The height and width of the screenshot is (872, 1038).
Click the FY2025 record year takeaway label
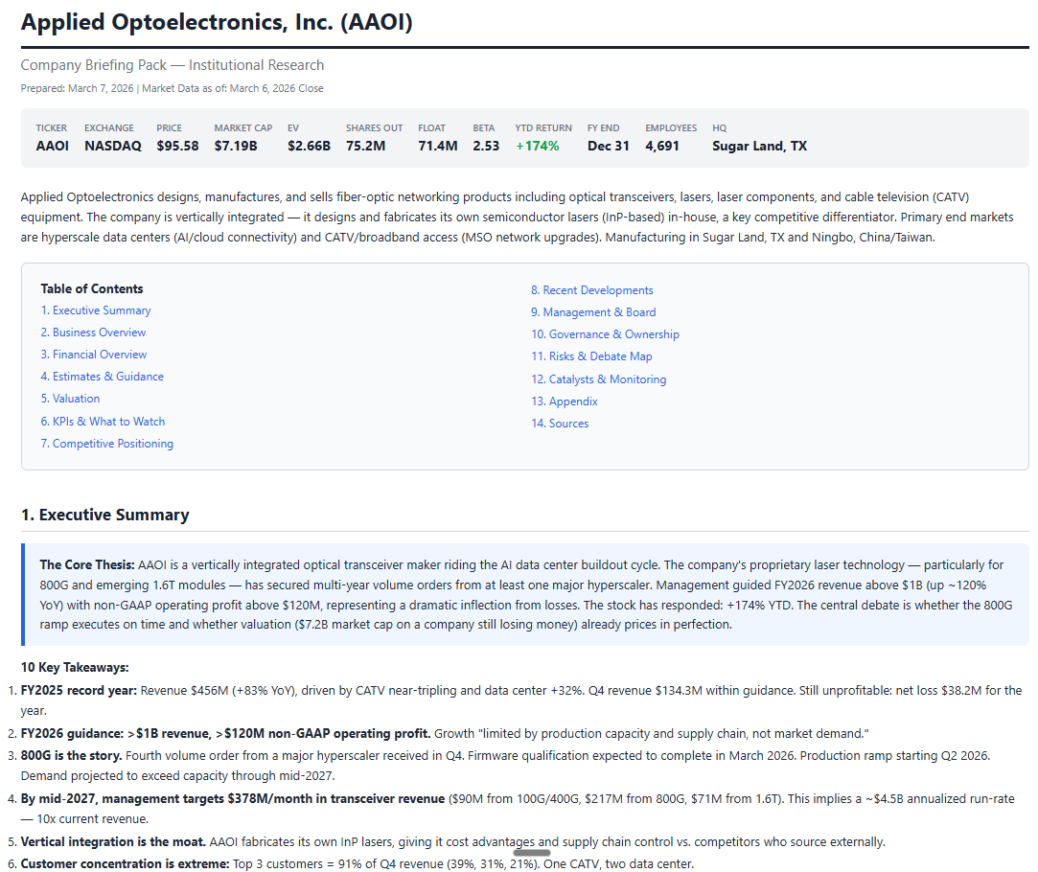(79, 691)
